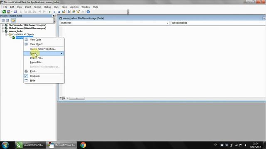Choose Export File in context menu
This screenshot has width=266, height=149.
pyautogui.click(x=44, y=62)
